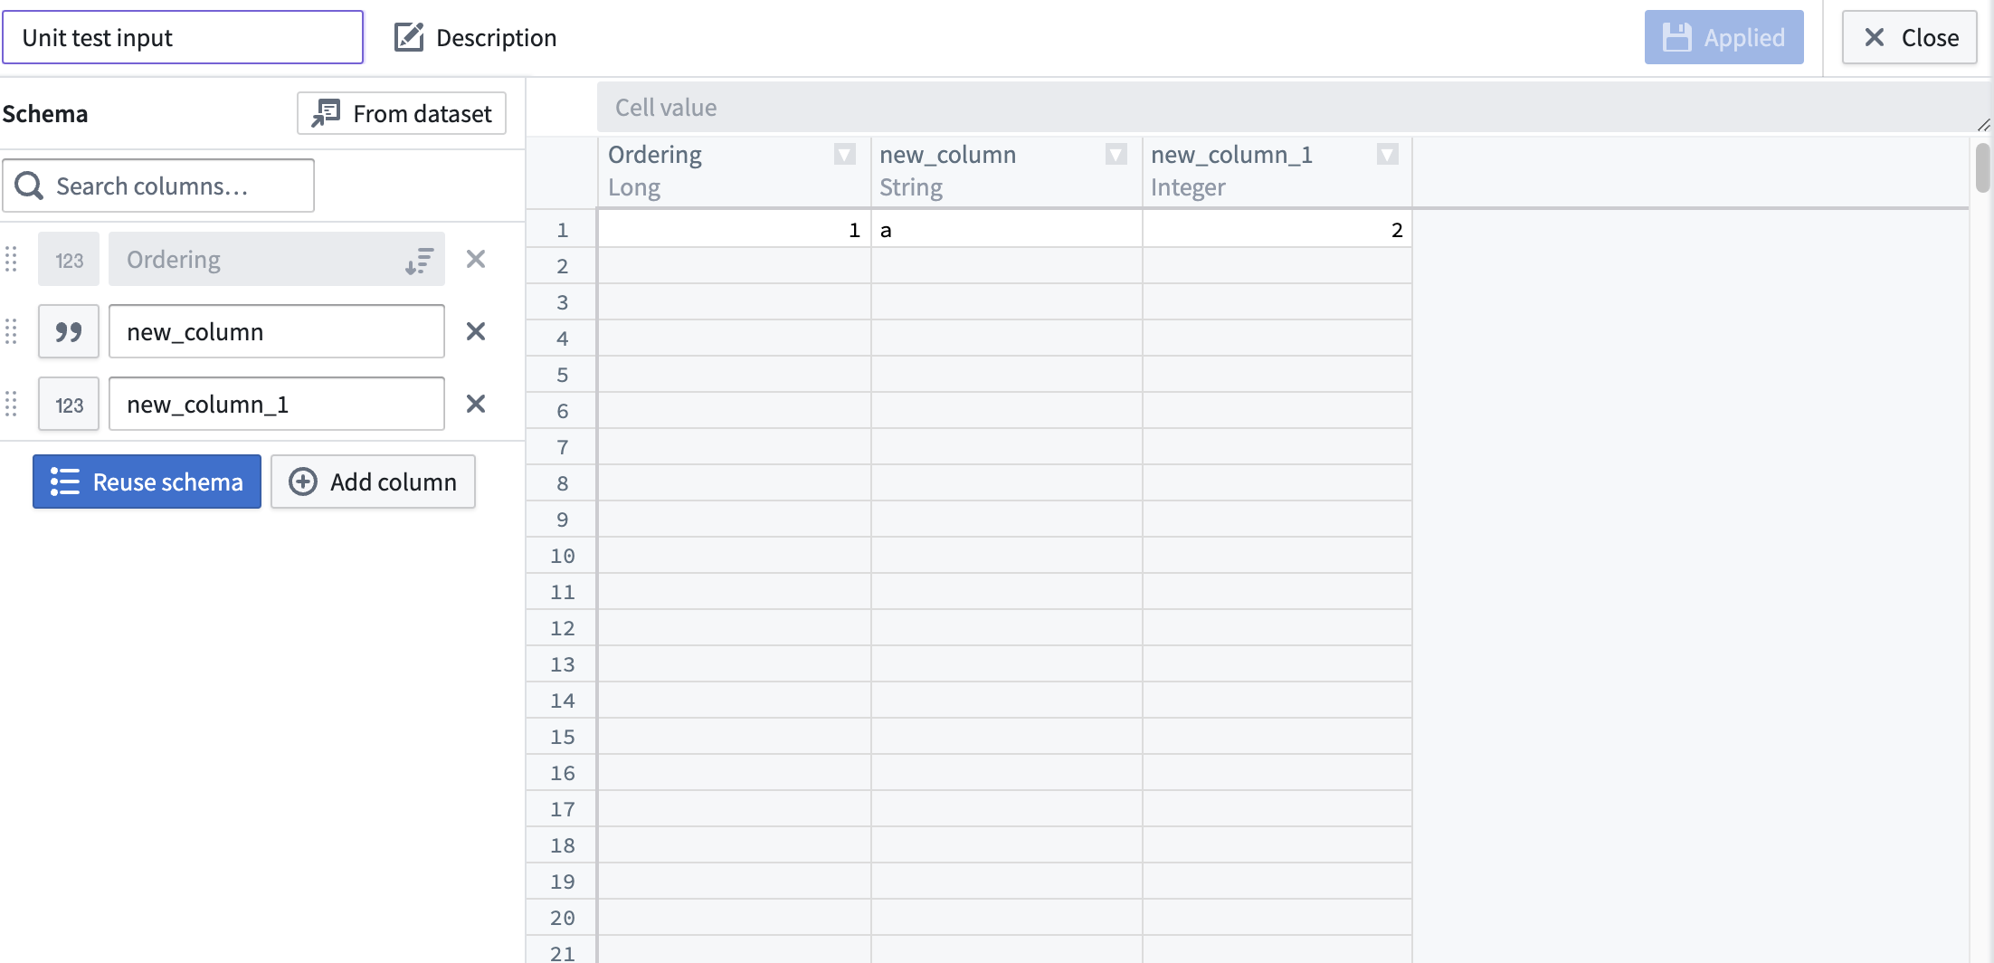Viewport: 1994px width, 963px height.
Task: Select row header 20
Action: click(562, 918)
